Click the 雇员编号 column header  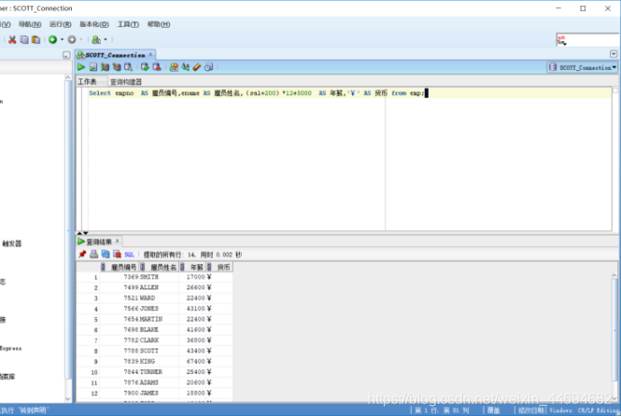point(120,267)
